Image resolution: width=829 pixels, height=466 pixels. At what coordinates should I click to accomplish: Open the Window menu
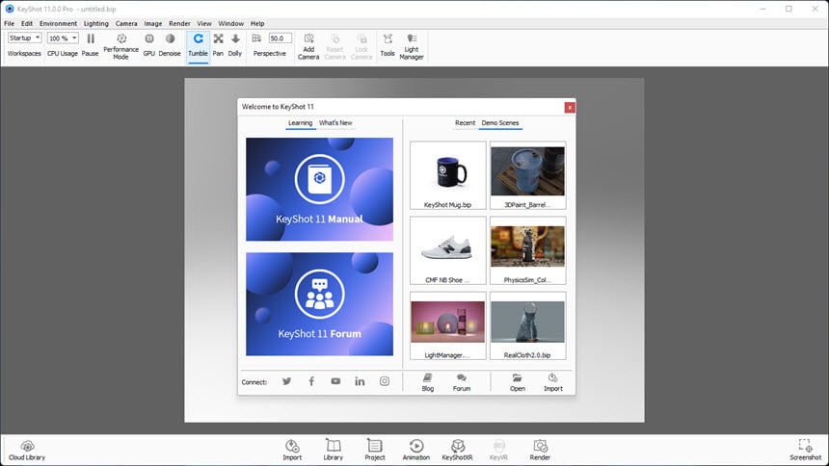(231, 23)
